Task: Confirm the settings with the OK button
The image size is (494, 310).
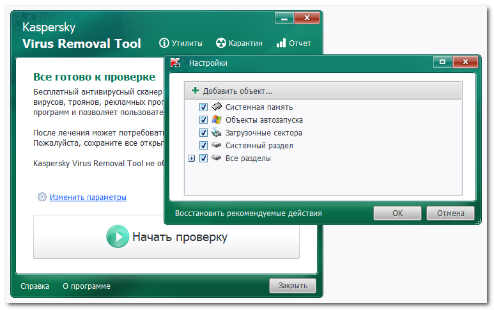Action: point(398,213)
